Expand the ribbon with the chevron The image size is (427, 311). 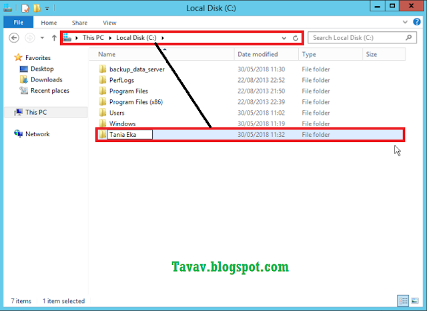(405, 22)
